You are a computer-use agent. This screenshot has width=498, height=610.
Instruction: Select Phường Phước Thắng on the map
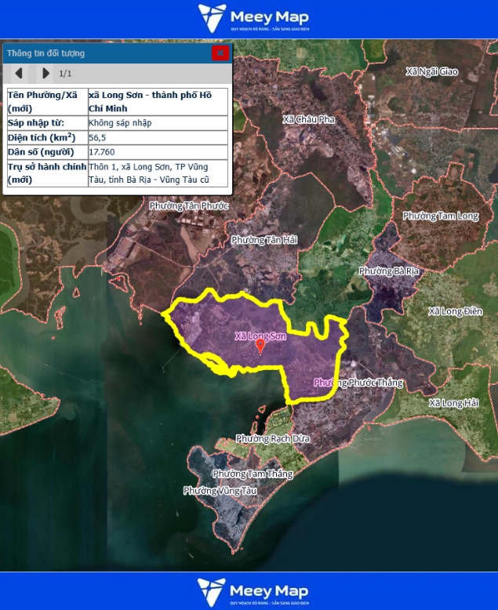[358, 383]
